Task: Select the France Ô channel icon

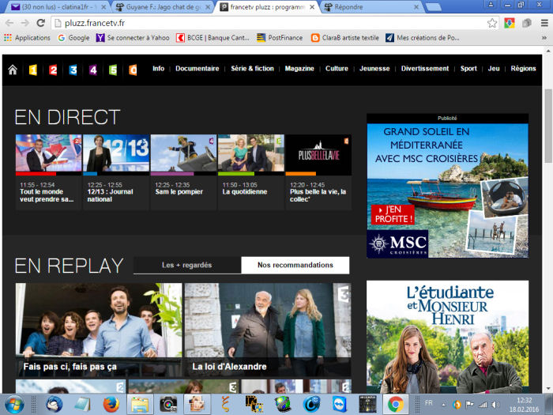Action: (x=133, y=70)
